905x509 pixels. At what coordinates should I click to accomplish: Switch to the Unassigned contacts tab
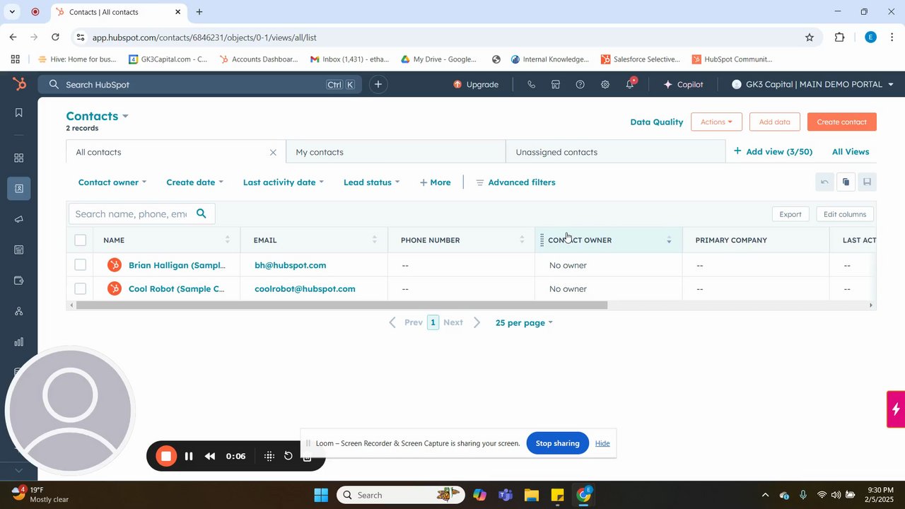tap(616, 152)
